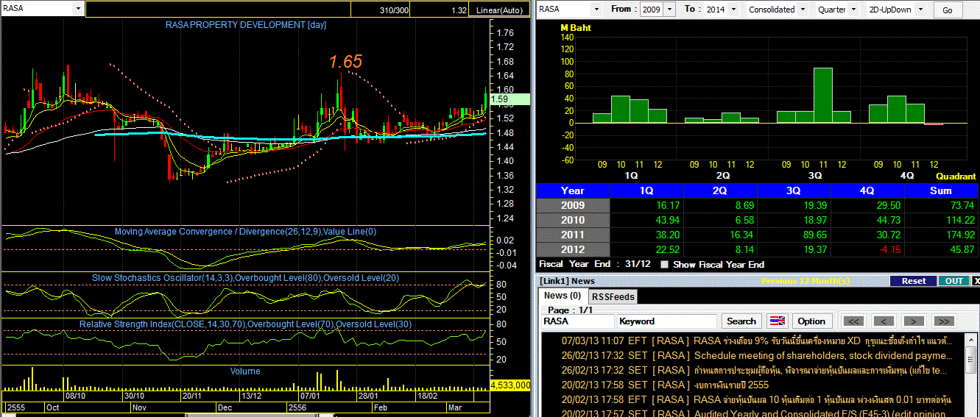
Task: Close the news panel with X
Action: tap(976, 281)
